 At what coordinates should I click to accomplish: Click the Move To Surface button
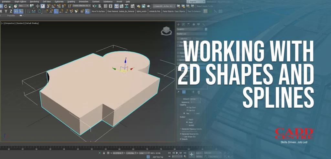tap(98, 11)
